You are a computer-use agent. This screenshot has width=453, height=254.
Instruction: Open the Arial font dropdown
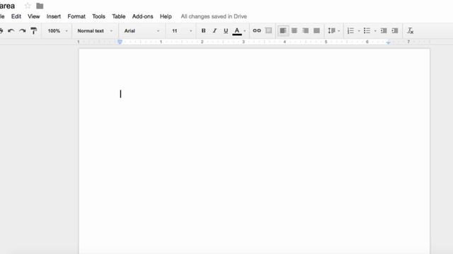click(142, 31)
